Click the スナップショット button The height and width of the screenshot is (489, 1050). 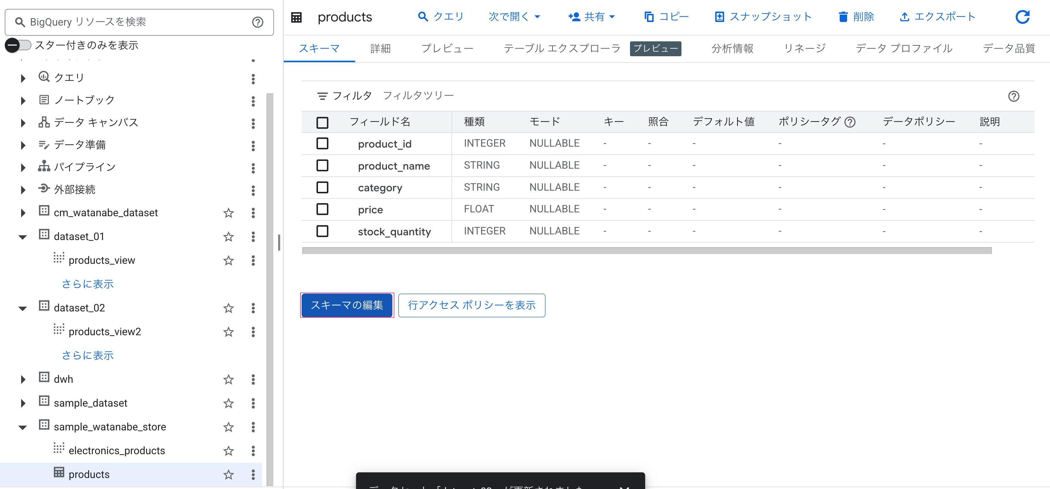coord(763,17)
